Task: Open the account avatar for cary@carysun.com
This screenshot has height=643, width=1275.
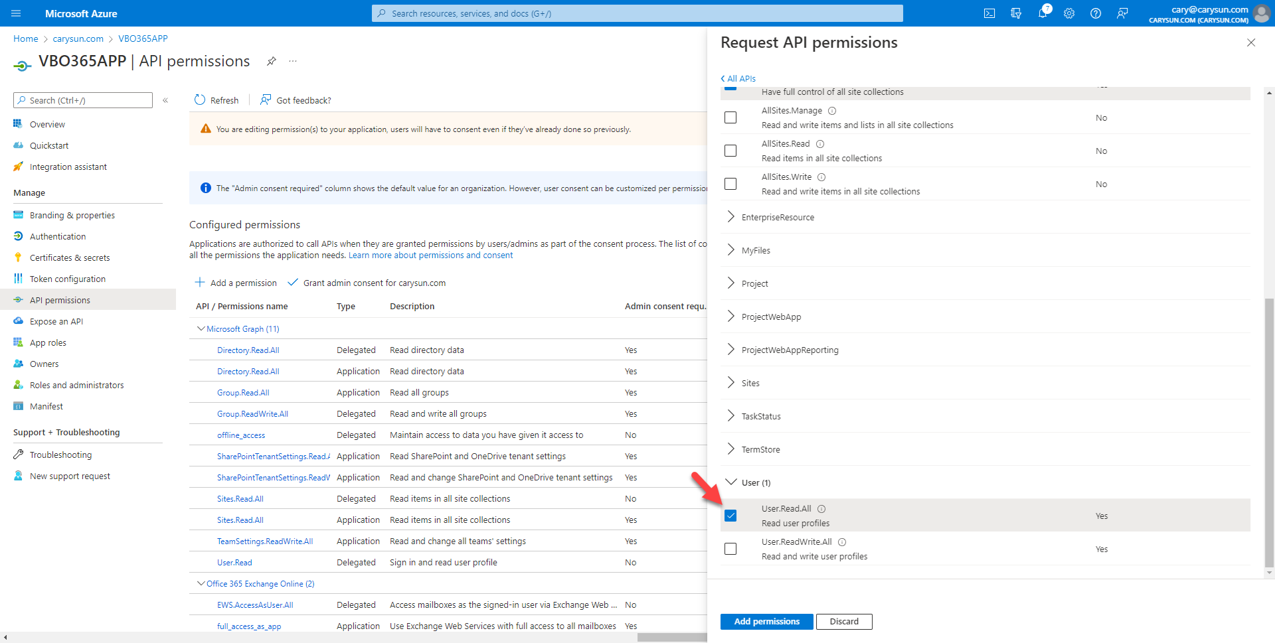Action: click(x=1261, y=13)
